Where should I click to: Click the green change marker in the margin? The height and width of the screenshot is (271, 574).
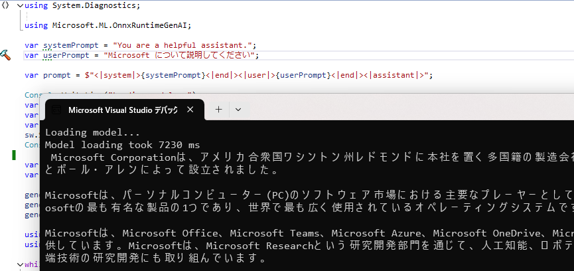click(14, 155)
